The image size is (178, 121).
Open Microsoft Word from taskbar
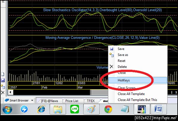coord(158,109)
